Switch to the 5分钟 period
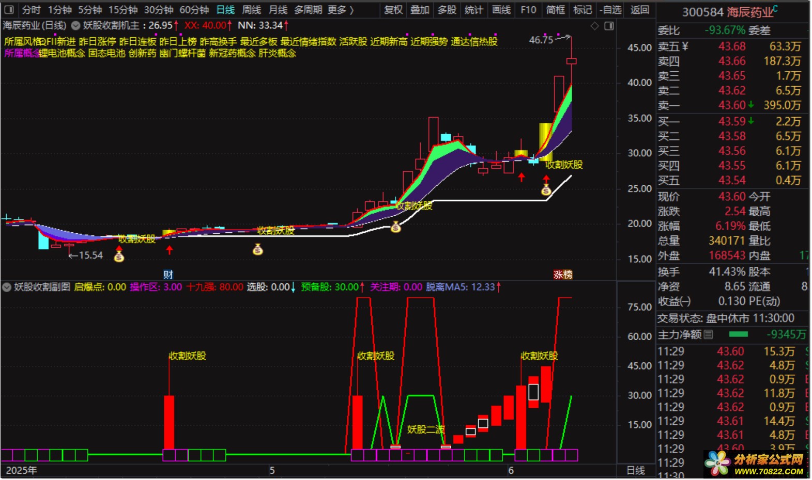 90,10
